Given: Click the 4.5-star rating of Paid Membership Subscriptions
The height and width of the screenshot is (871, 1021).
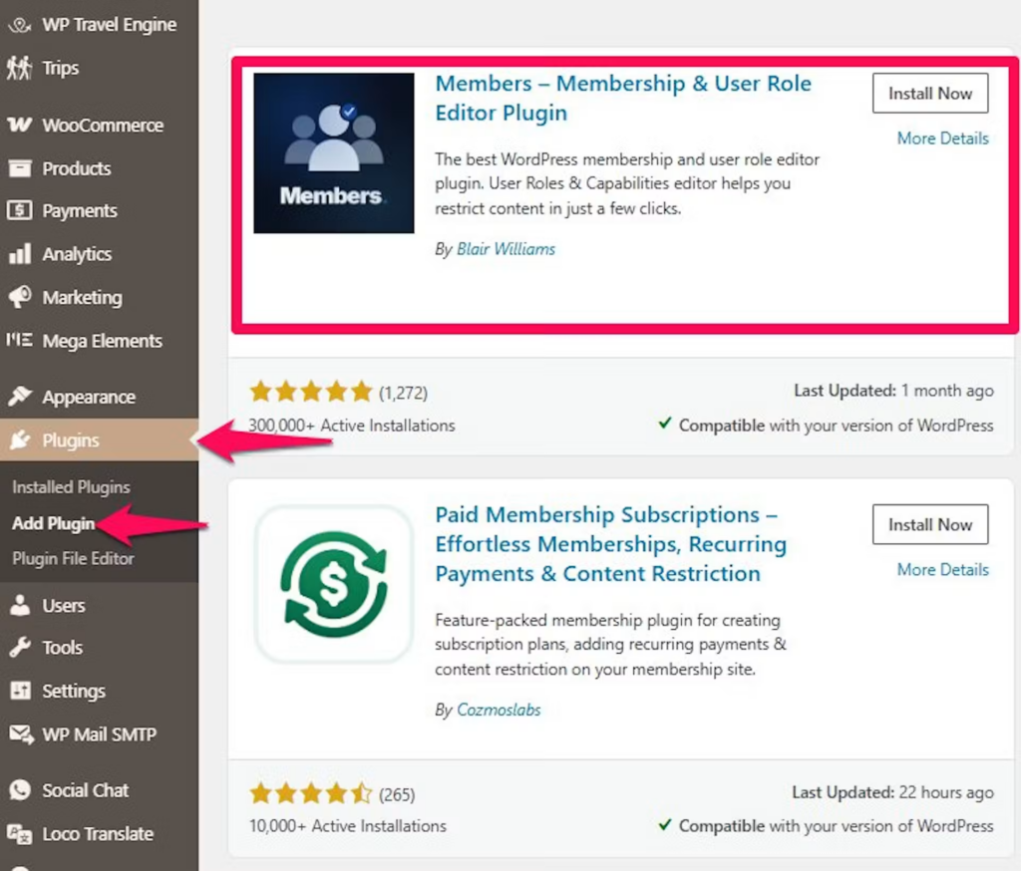Looking at the screenshot, I should (x=311, y=793).
